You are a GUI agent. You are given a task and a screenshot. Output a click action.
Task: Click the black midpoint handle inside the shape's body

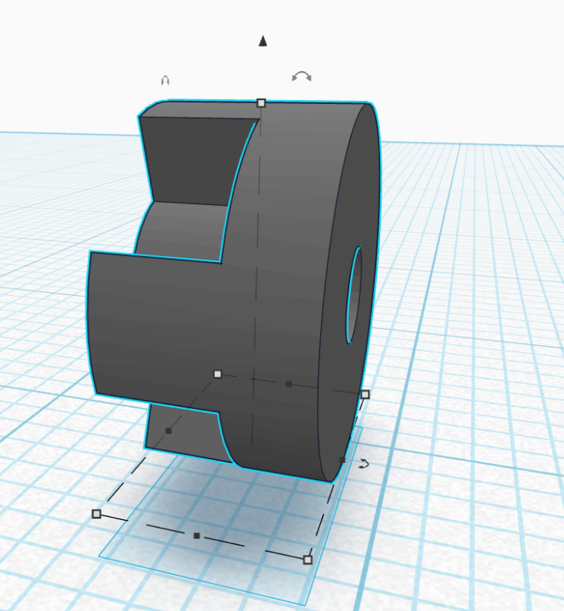(289, 383)
